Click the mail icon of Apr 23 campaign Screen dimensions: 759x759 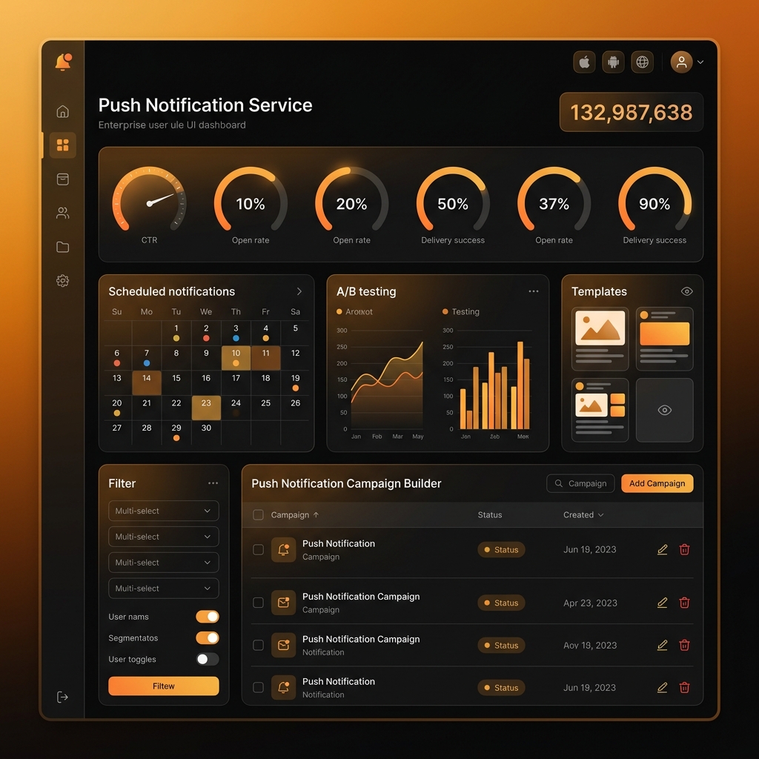[x=284, y=603]
